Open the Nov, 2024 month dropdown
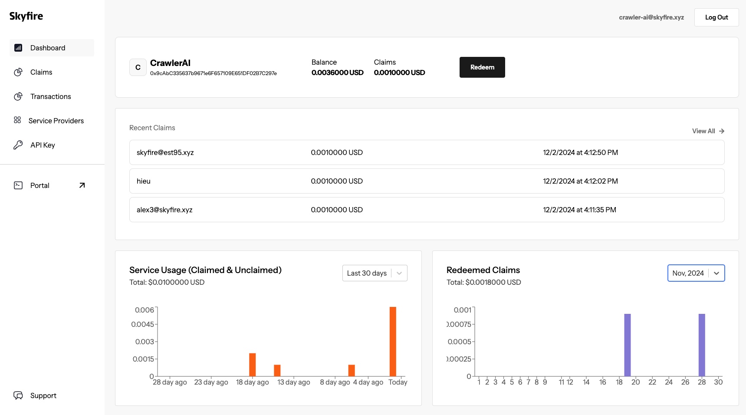 click(696, 273)
